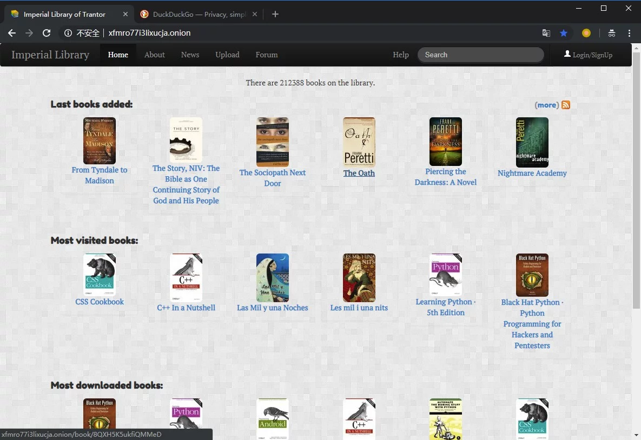Open Las Mil y una Noches link
The height and width of the screenshot is (440, 641).
tap(272, 308)
